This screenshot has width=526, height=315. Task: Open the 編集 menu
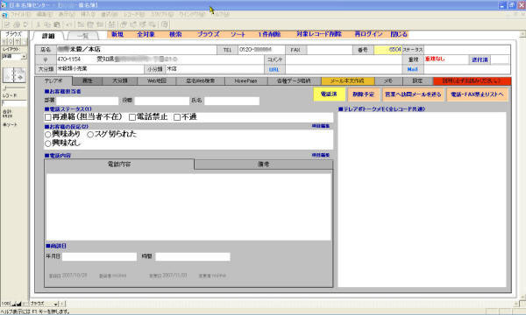(x=45, y=15)
